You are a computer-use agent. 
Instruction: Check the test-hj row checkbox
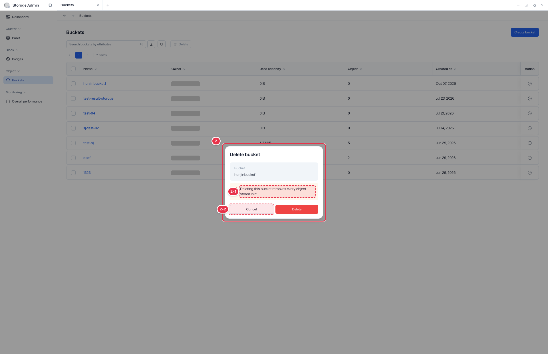click(x=73, y=143)
